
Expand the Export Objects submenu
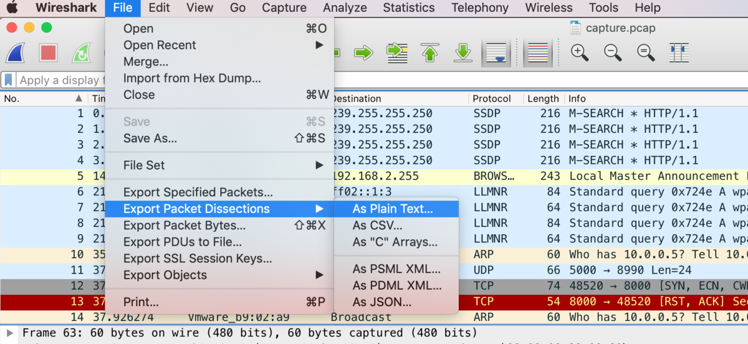pyautogui.click(x=219, y=275)
